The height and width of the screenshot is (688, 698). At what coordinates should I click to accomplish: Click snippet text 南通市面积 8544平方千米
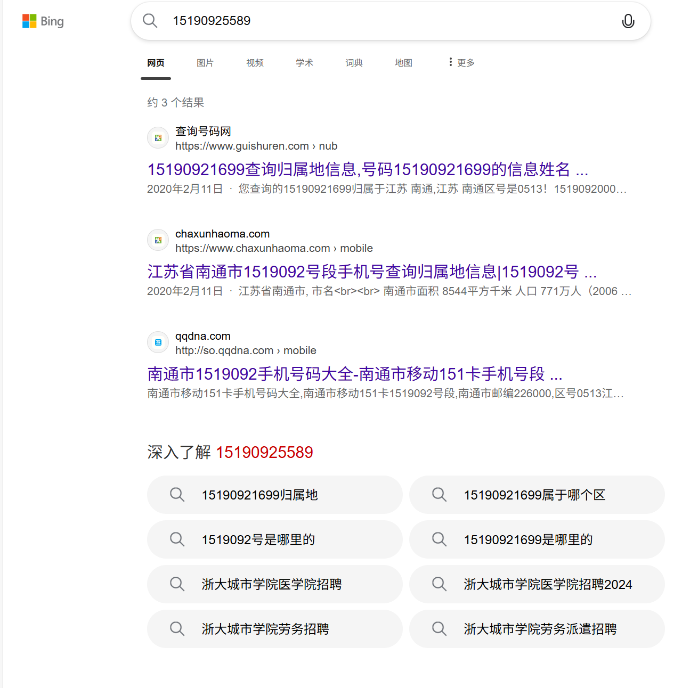point(448,291)
